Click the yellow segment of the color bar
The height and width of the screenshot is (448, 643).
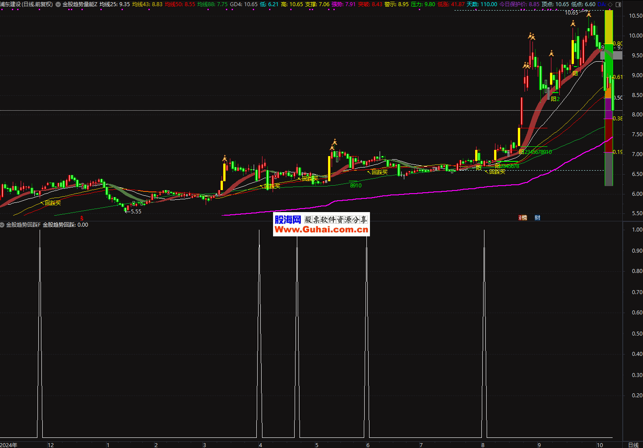coord(609,26)
